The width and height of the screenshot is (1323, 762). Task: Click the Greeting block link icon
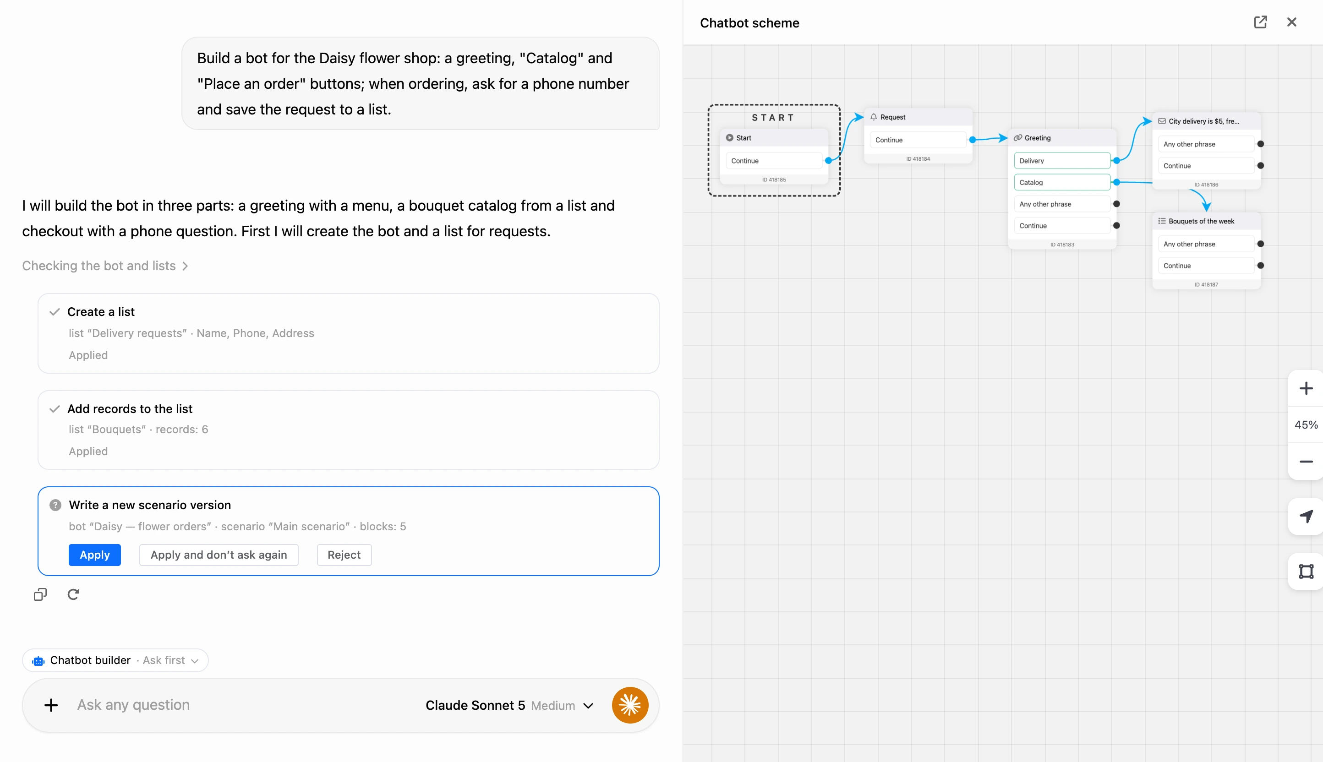1017,138
